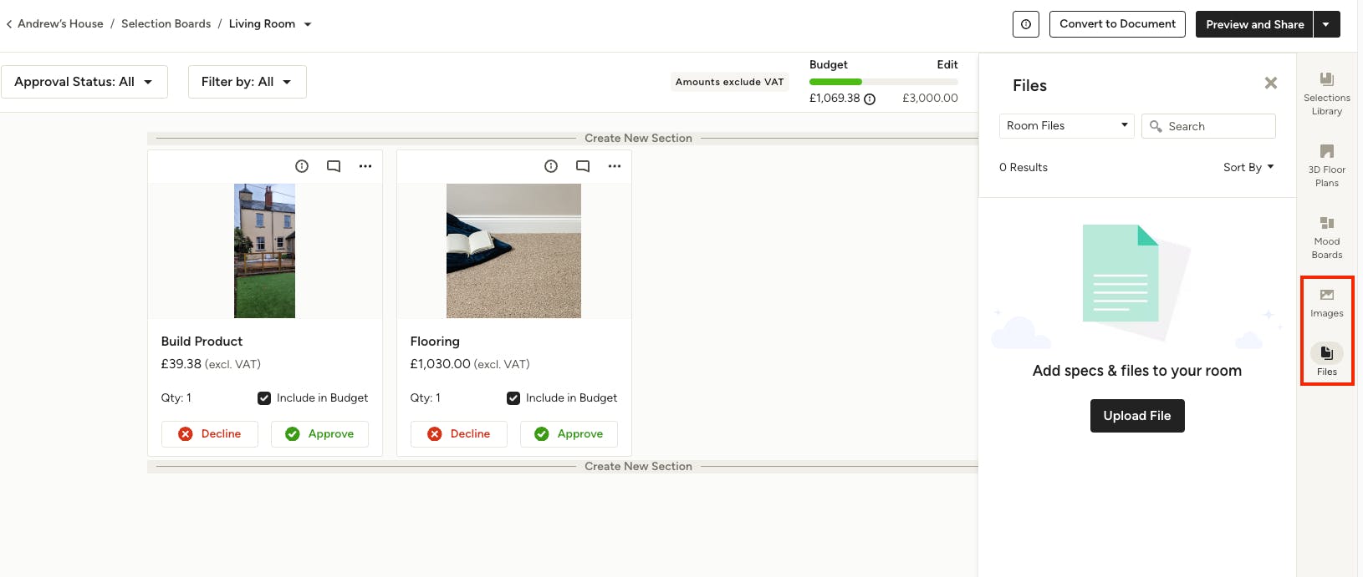Go to Selection Boards breadcrumb
The width and height of the screenshot is (1363, 577).
click(166, 23)
